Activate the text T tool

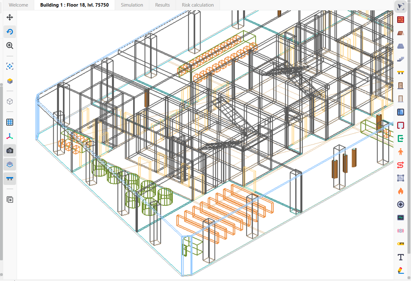tap(400, 257)
